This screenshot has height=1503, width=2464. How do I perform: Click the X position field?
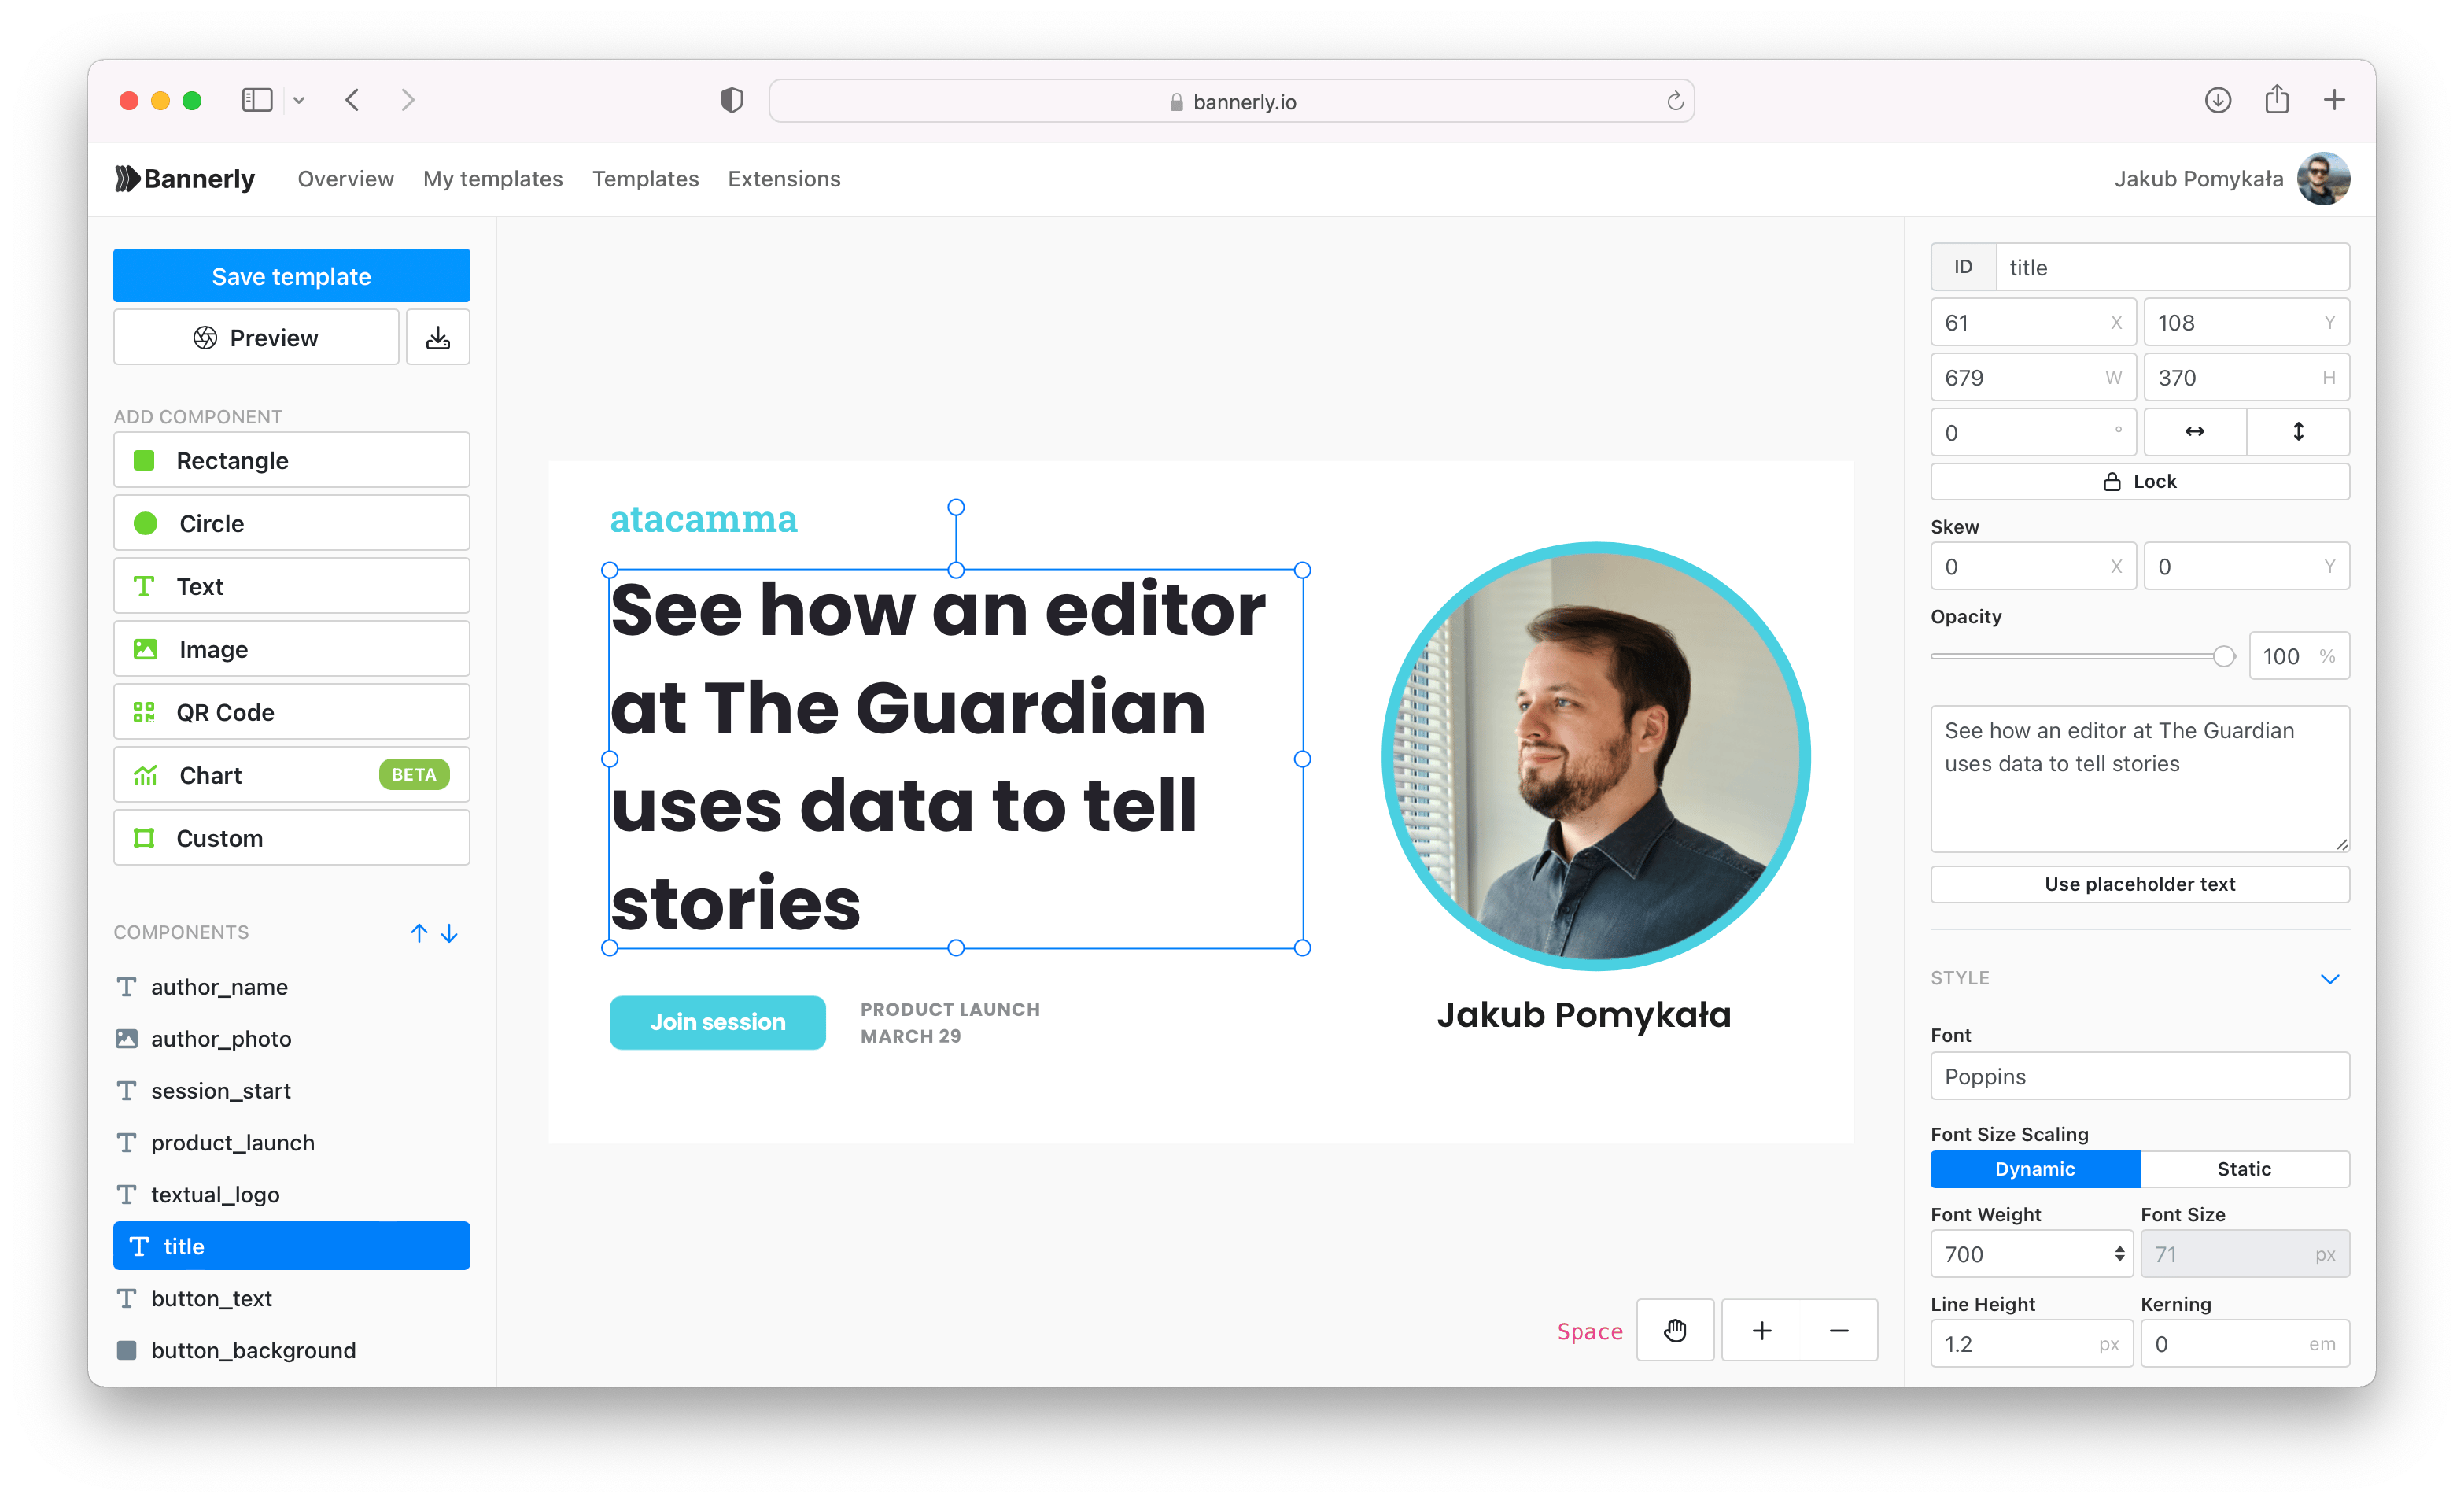pos(2033,322)
